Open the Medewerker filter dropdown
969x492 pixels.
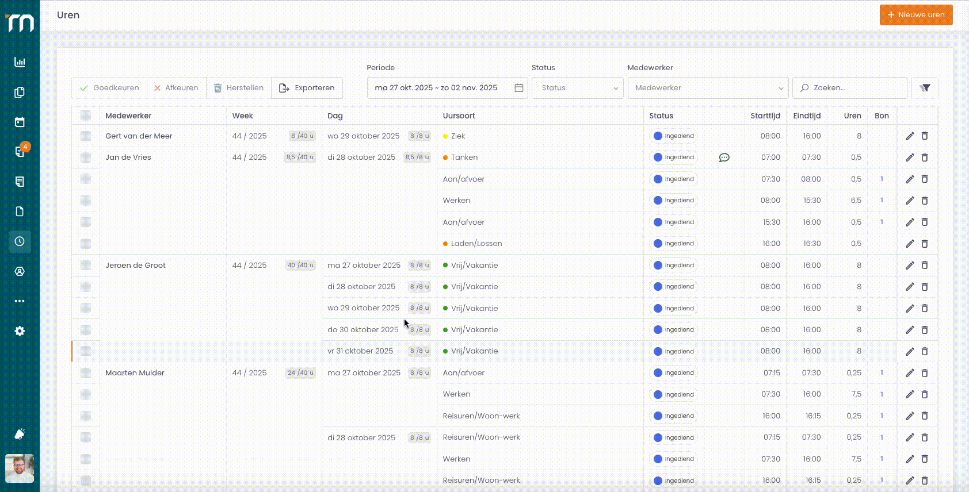click(x=707, y=88)
